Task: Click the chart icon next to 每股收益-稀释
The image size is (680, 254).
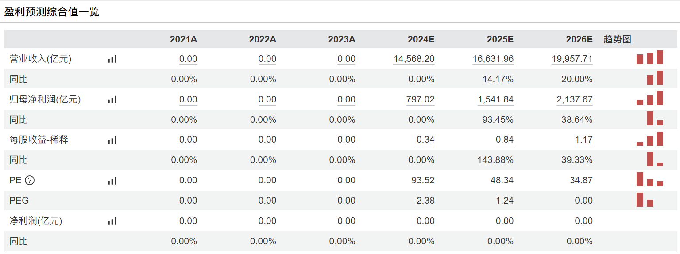Action: pos(112,140)
